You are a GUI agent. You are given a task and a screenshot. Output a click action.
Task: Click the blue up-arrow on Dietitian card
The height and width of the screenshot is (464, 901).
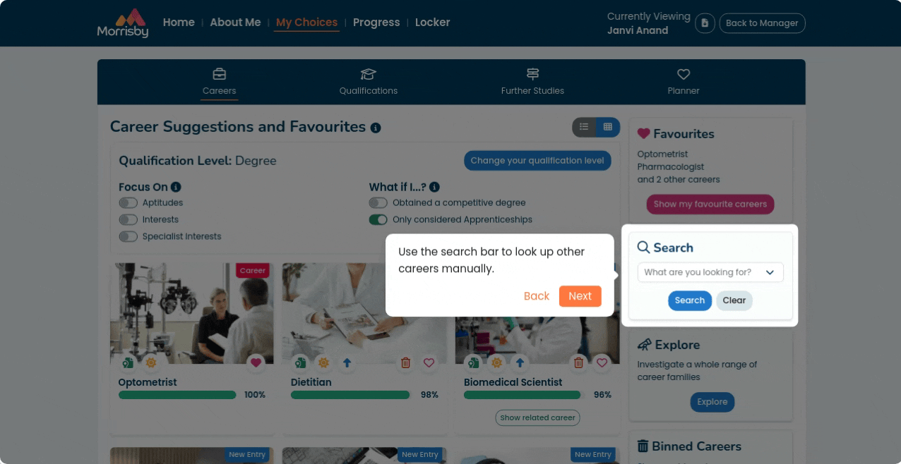click(x=347, y=362)
